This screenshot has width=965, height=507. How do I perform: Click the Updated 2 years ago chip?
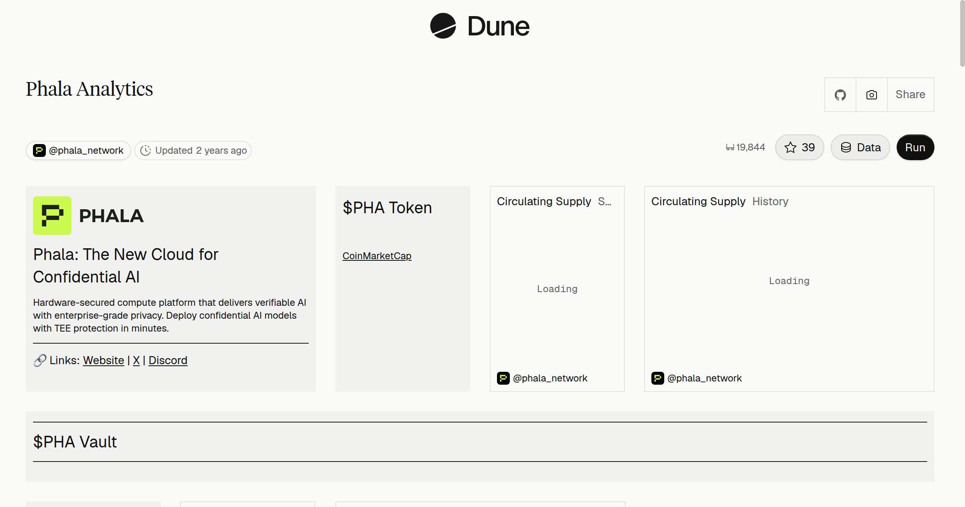[193, 150]
